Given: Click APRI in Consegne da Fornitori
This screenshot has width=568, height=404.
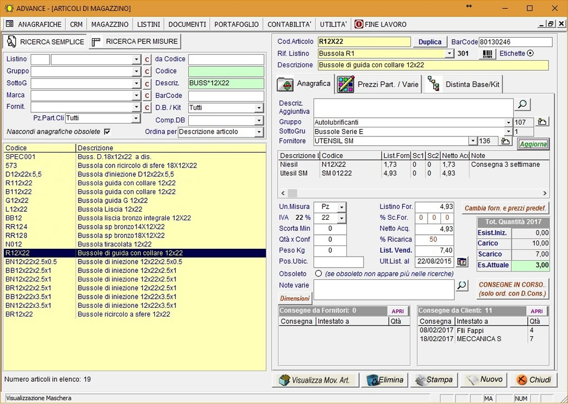Looking at the screenshot, I should 398,311.
